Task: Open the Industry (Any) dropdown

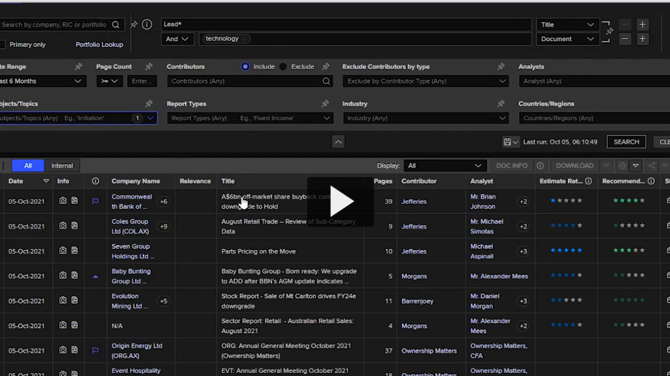Action: 426,118
